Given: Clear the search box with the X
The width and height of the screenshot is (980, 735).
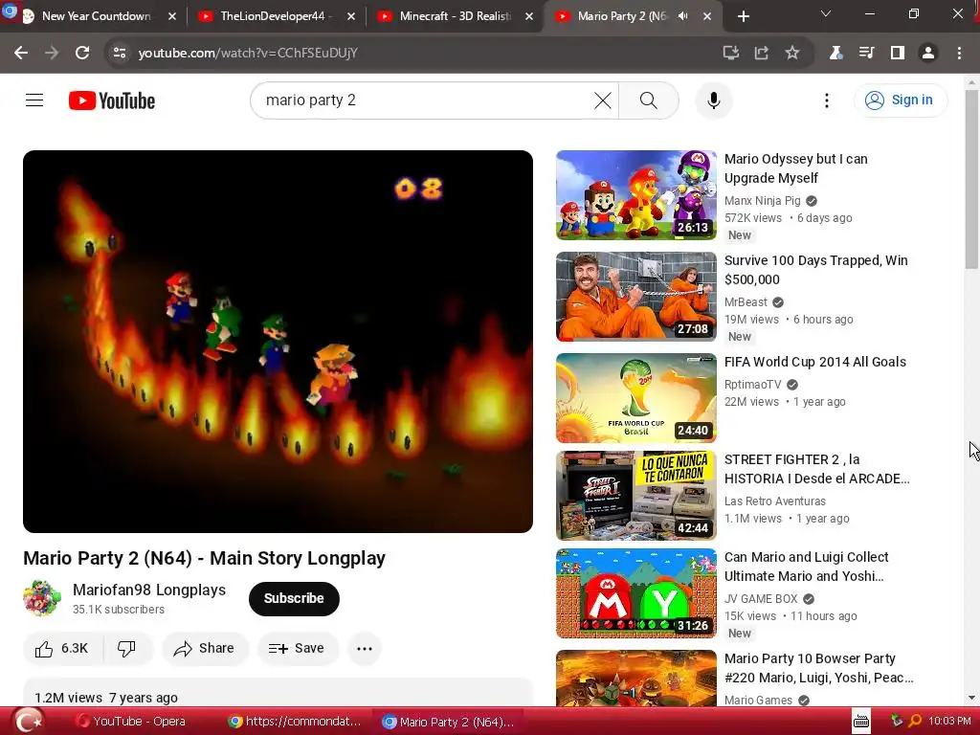Looking at the screenshot, I should [x=603, y=100].
